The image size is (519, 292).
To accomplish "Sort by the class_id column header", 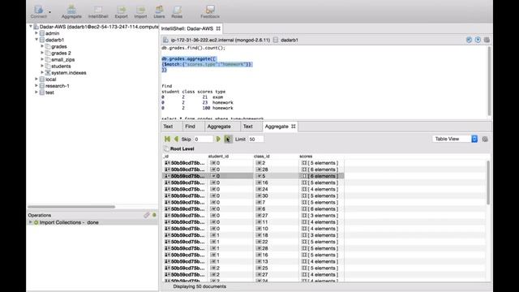I will (261, 156).
